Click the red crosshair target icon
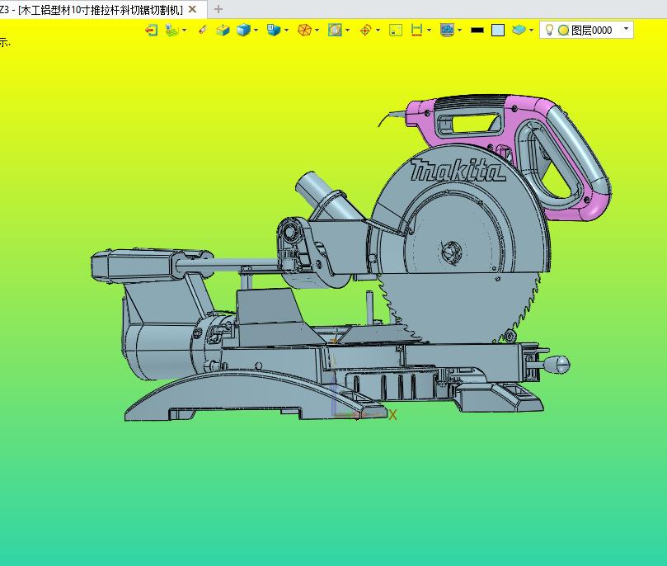667x566 pixels. (365, 31)
